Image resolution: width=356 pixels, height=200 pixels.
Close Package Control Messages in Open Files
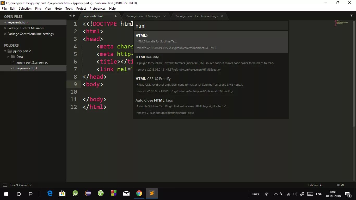click(x=5, y=28)
